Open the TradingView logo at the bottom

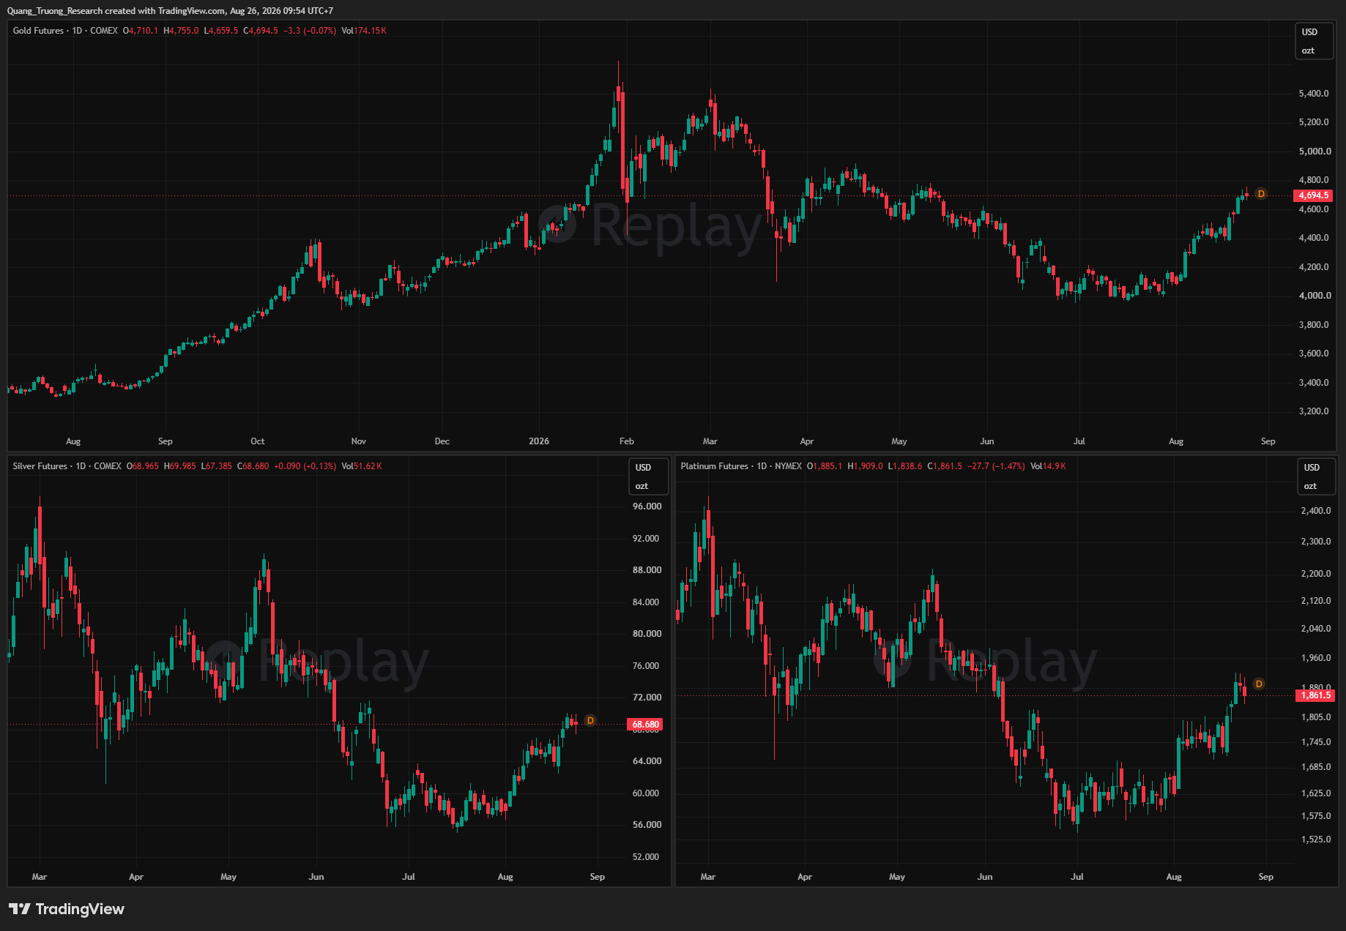[x=67, y=909]
